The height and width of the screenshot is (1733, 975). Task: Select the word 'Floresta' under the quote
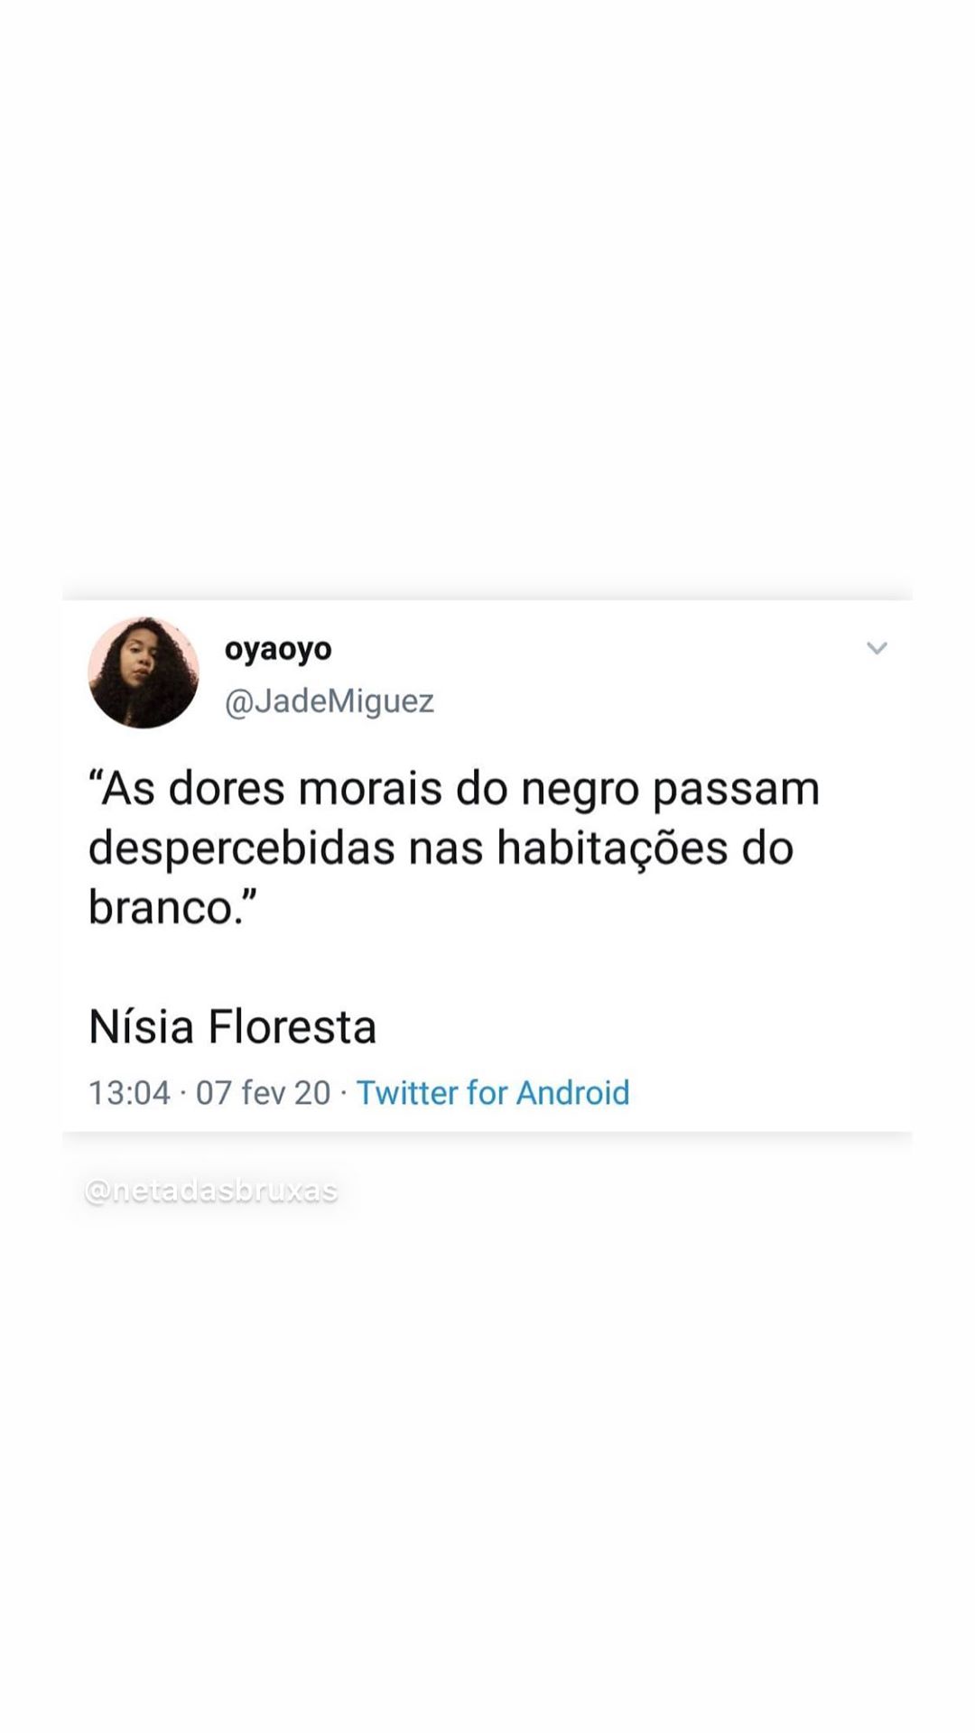(292, 1027)
